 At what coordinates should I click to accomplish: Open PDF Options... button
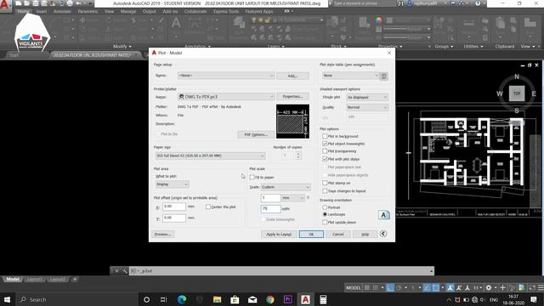pyautogui.click(x=256, y=134)
